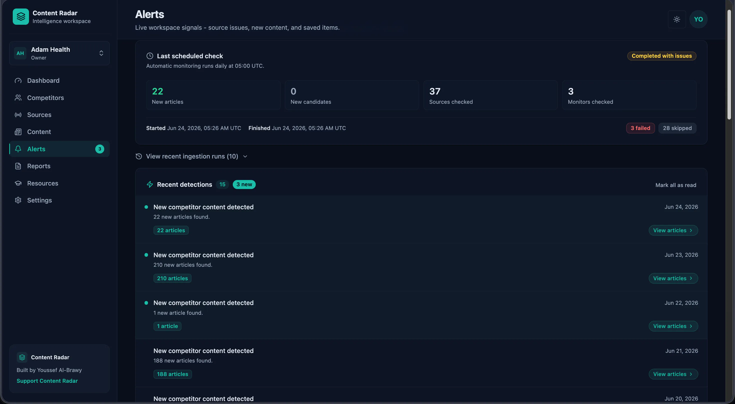Click the history icon beside recent ingestion runs
The height and width of the screenshot is (404, 735).
[x=139, y=156]
